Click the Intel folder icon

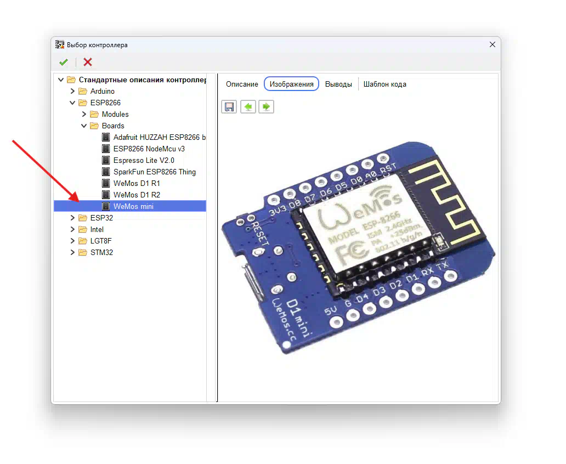(x=83, y=229)
